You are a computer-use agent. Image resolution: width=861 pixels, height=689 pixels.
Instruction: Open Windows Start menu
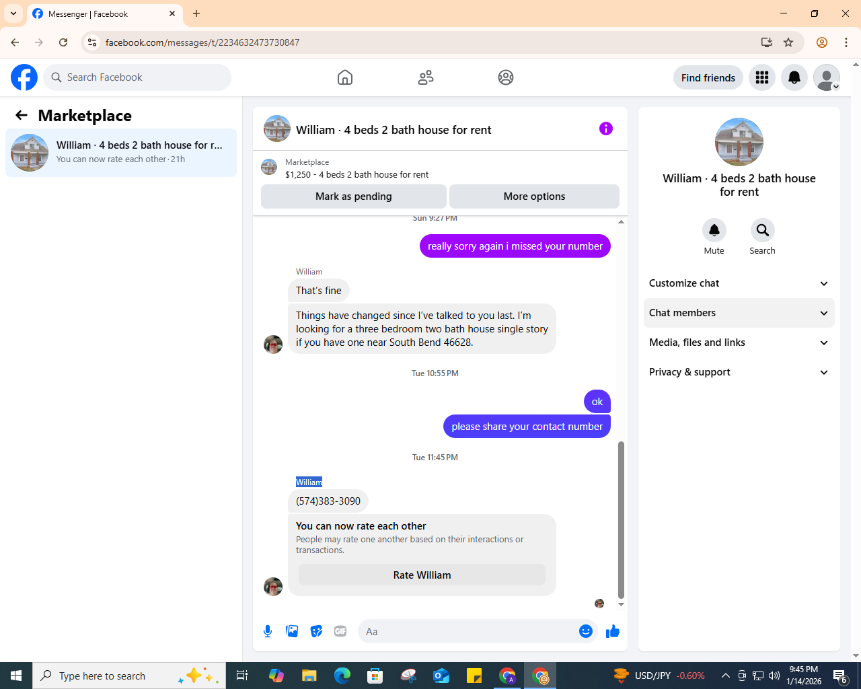coord(16,676)
